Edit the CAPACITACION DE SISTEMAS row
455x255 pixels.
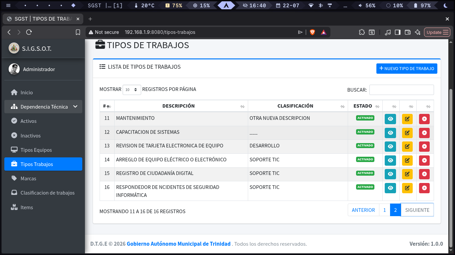(x=407, y=133)
